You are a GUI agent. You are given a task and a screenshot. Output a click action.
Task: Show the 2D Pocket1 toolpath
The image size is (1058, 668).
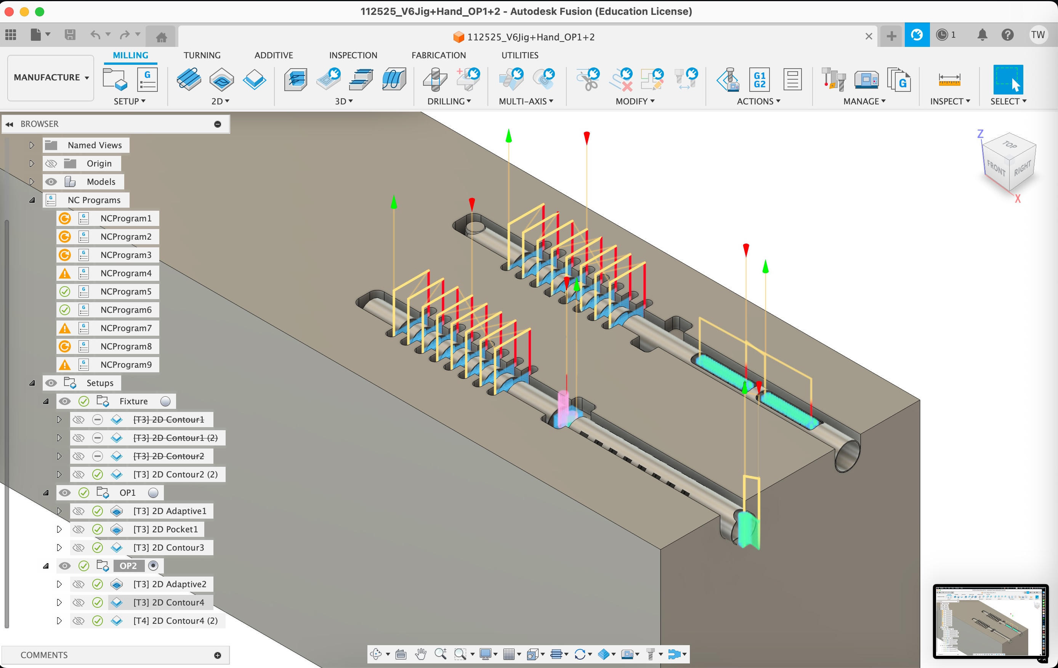pyautogui.click(x=79, y=529)
